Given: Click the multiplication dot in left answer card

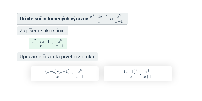Looking at the screenshot, I should 73,74.
